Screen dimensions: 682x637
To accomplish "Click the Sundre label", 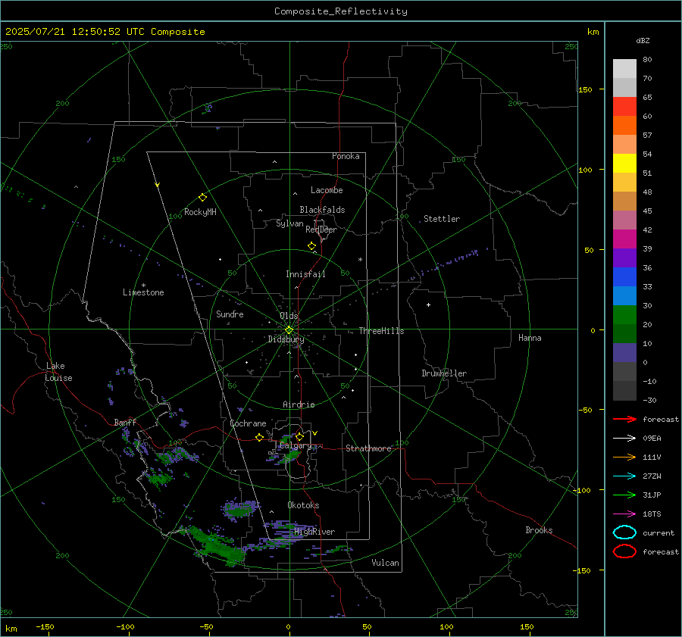I will pyautogui.click(x=230, y=314).
